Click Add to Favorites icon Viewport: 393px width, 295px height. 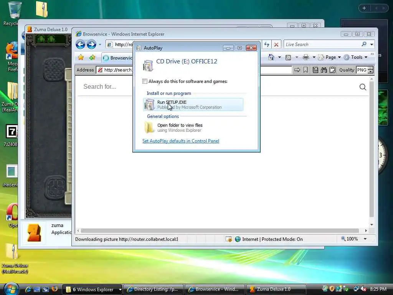[92, 58]
